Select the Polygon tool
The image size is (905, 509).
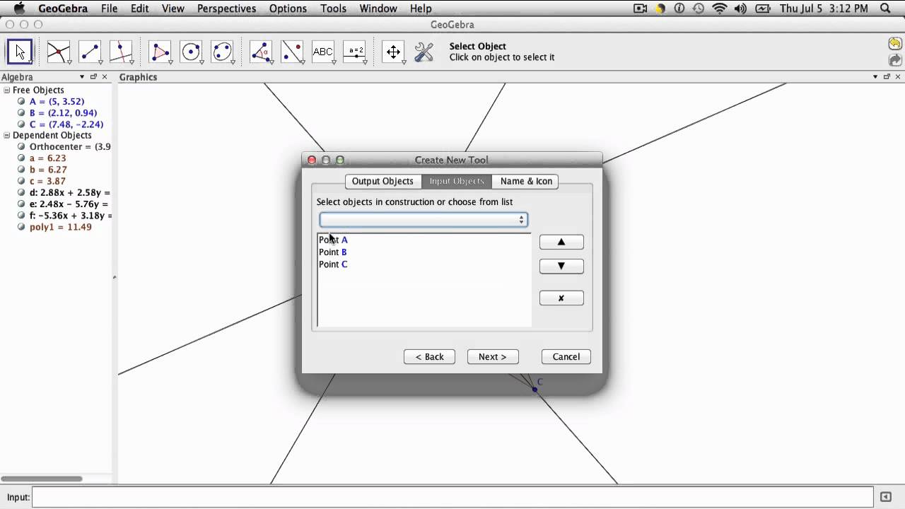click(x=160, y=52)
